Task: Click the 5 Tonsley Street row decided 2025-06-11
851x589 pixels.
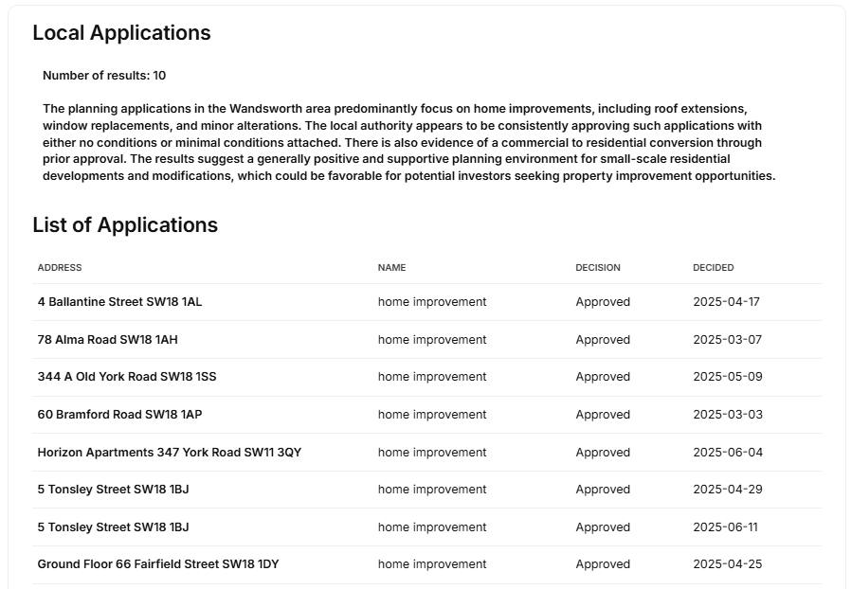Action: point(426,527)
